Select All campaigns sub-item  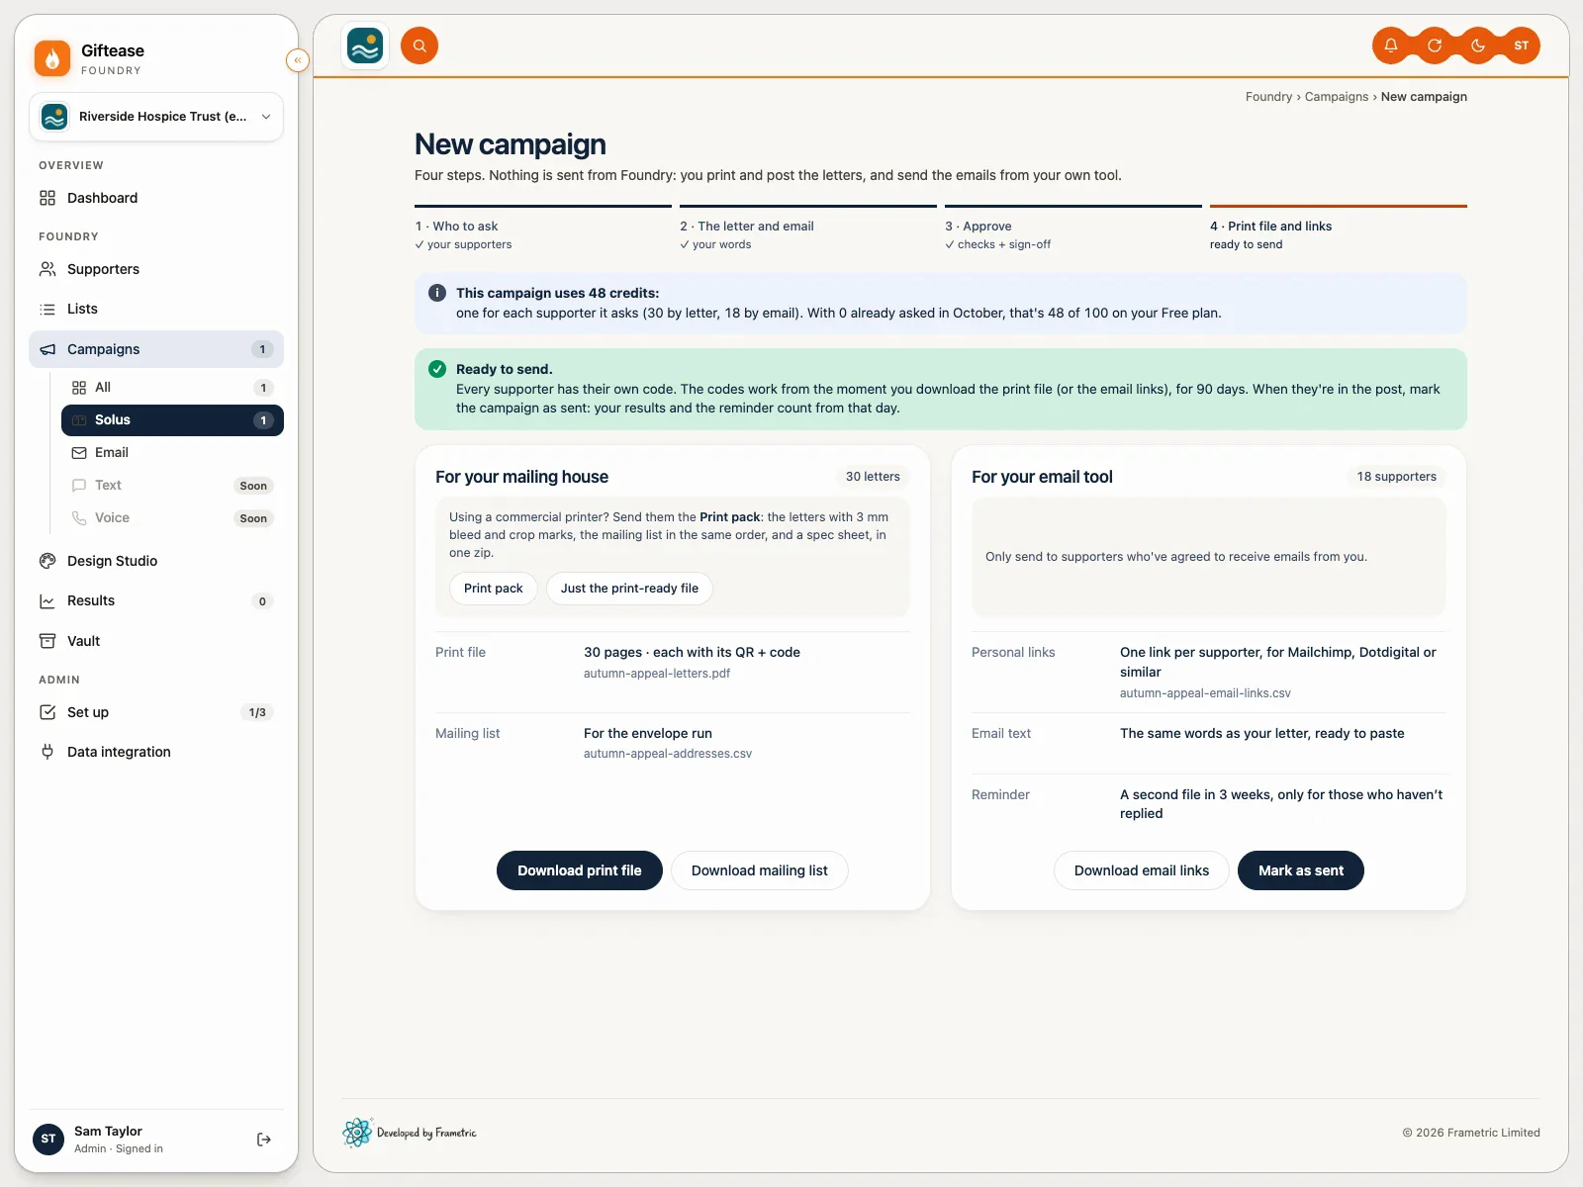[172, 388]
